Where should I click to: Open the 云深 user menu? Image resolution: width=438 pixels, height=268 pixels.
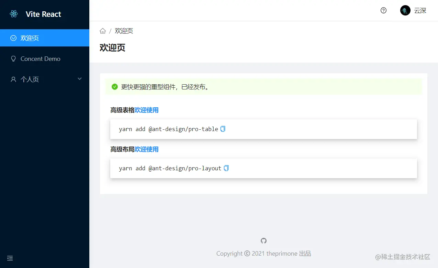[413, 10]
